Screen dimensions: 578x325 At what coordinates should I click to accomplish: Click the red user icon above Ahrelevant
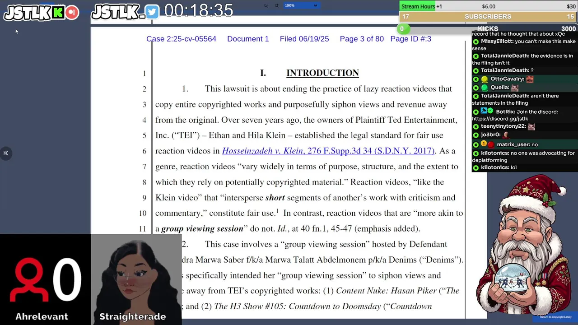point(30,280)
